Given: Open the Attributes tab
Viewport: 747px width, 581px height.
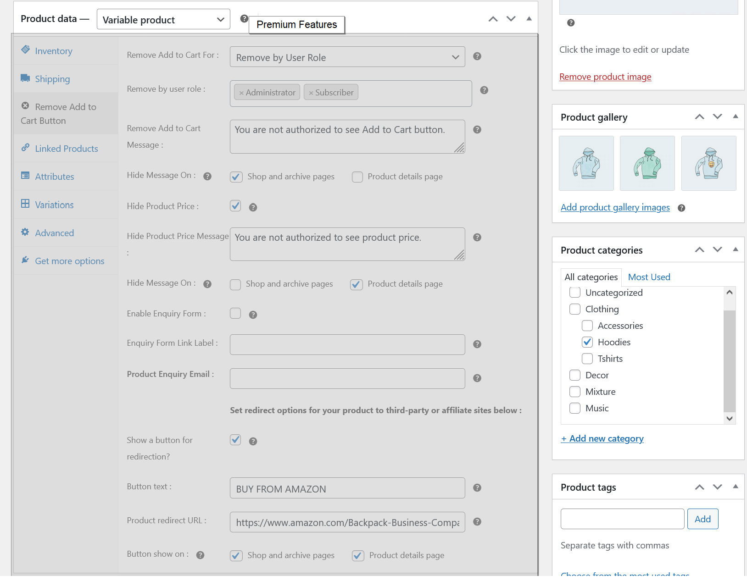Looking at the screenshot, I should pyautogui.click(x=54, y=177).
